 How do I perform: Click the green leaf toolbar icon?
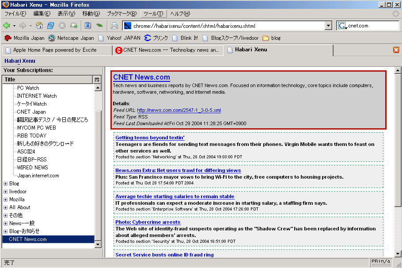click(x=99, y=25)
